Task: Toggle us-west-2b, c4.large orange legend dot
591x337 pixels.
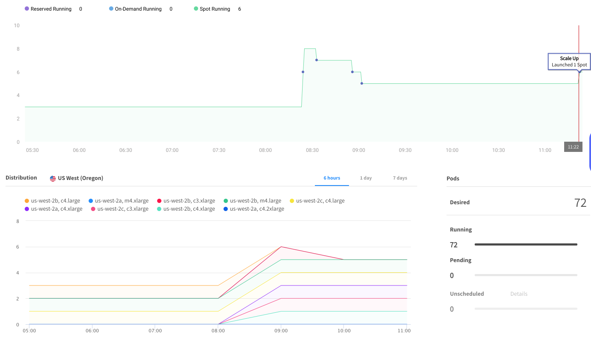Action: 27,201
